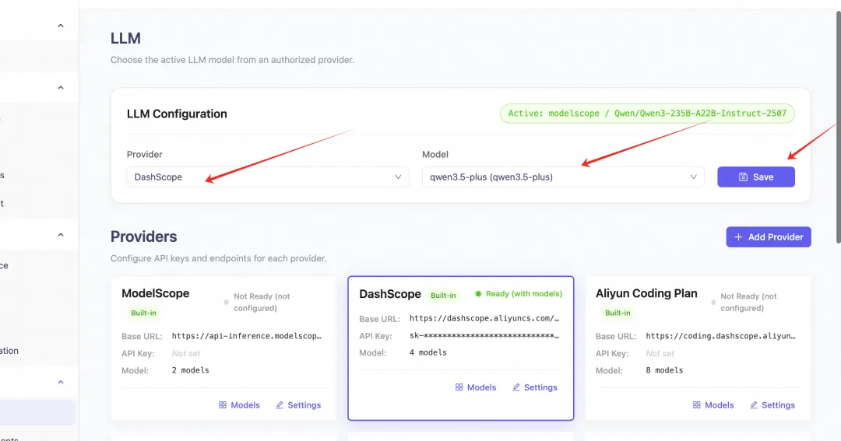Open the Model dropdown showing qwen3.5-plus

click(563, 177)
